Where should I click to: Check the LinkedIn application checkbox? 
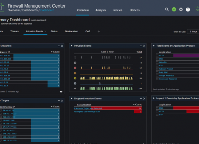click(x=157, y=62)
